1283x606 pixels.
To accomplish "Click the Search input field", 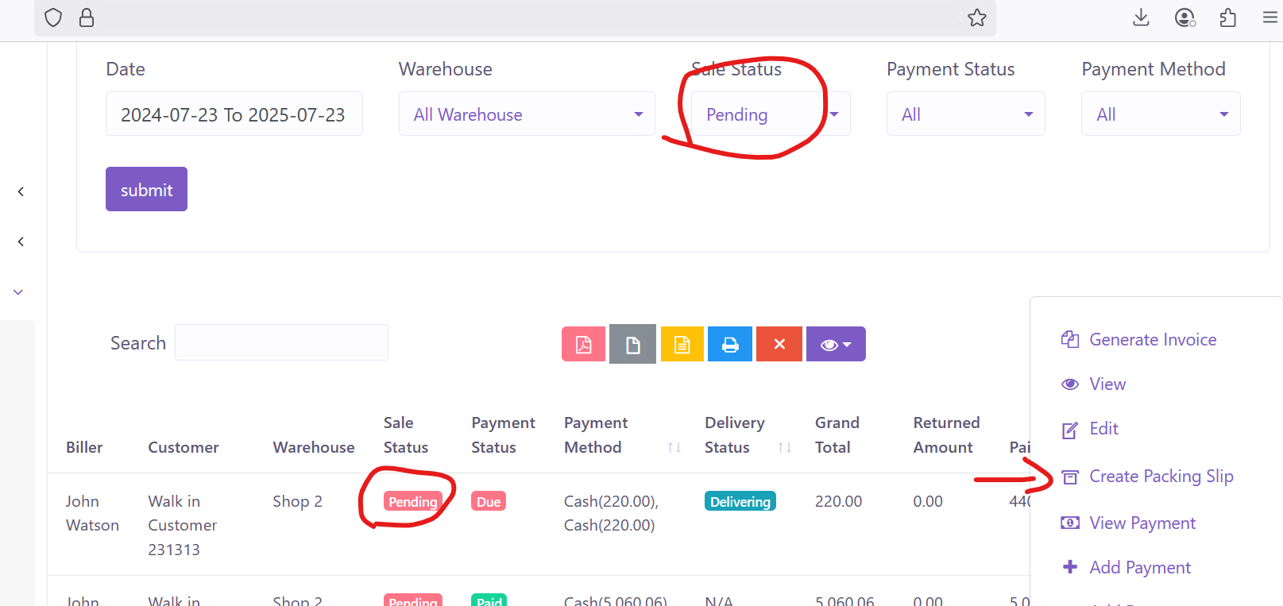I will [281, 343].
